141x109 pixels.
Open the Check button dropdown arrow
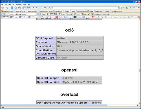65,14
